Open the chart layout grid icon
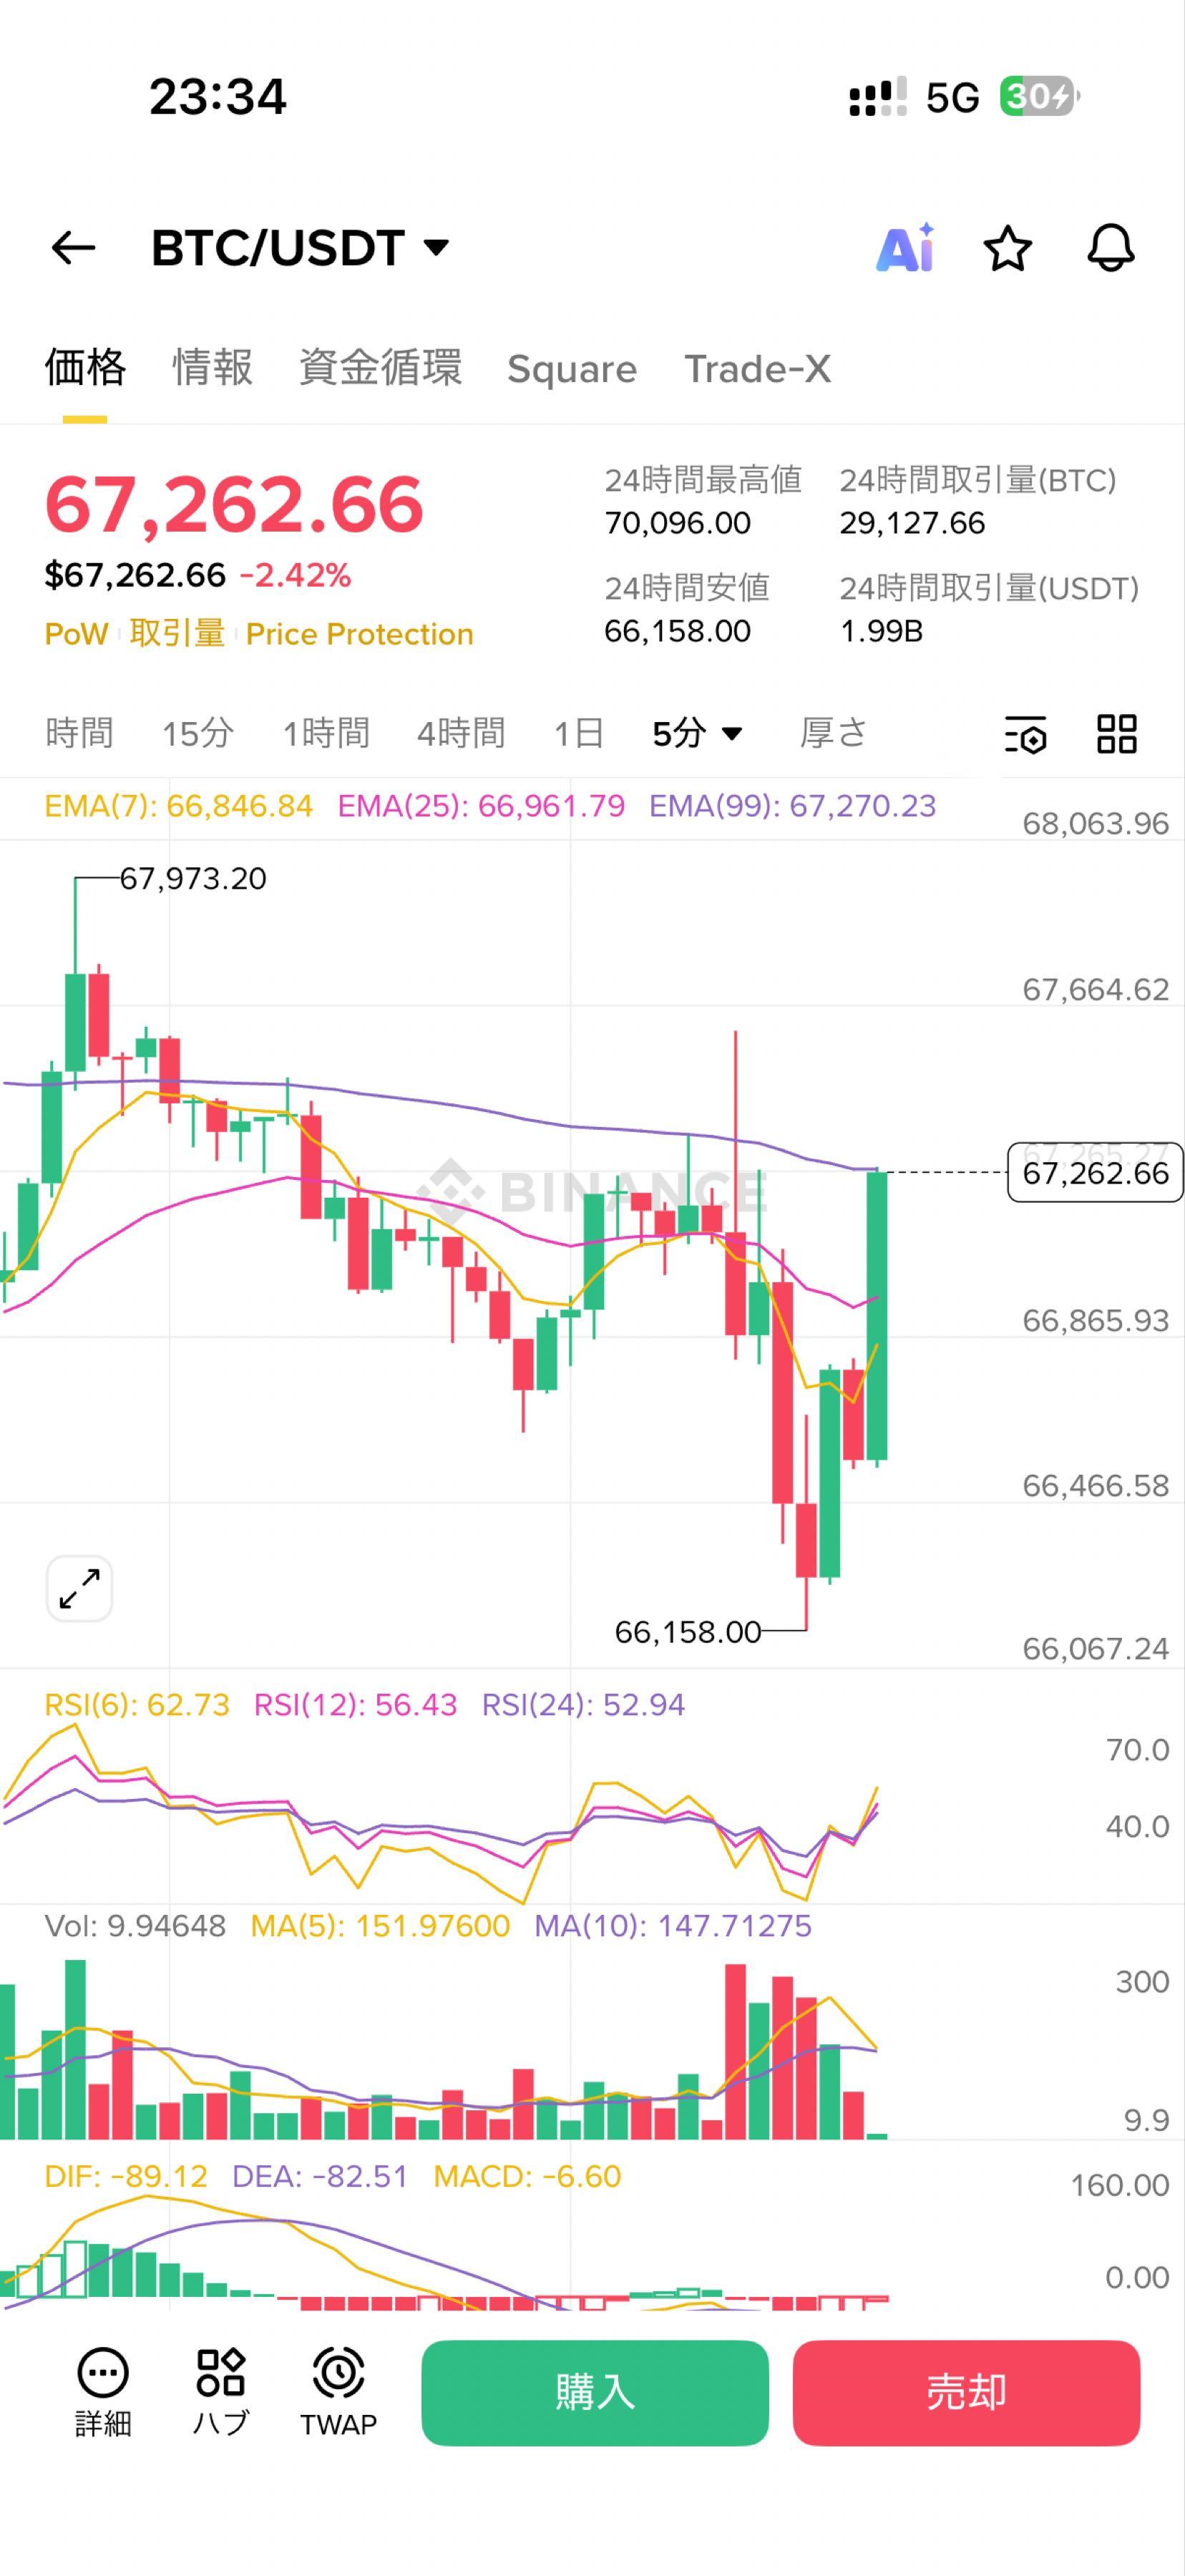Screen dimensions: 1185x2576 pos(1116,734)
